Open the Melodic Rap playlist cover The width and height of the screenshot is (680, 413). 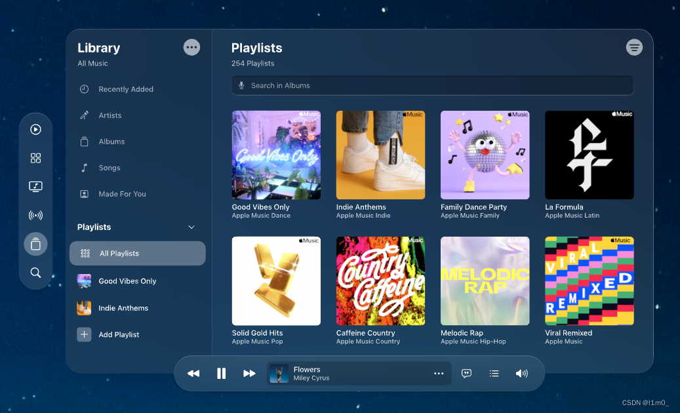pyautogui.click(x=485, y=281)
